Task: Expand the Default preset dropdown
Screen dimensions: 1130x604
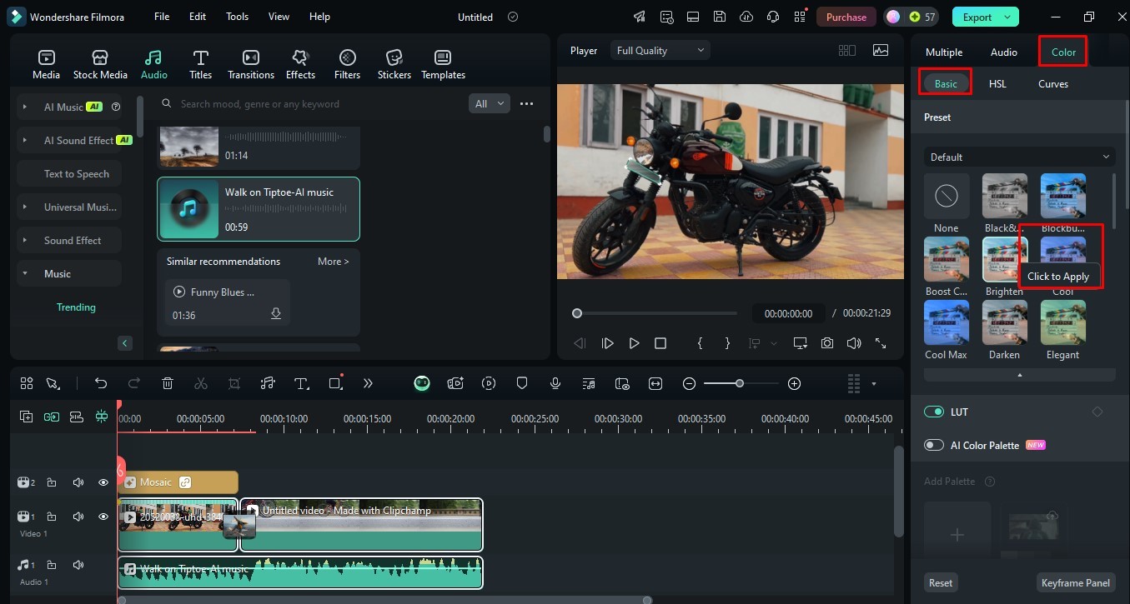Action: click(1019, 157)
